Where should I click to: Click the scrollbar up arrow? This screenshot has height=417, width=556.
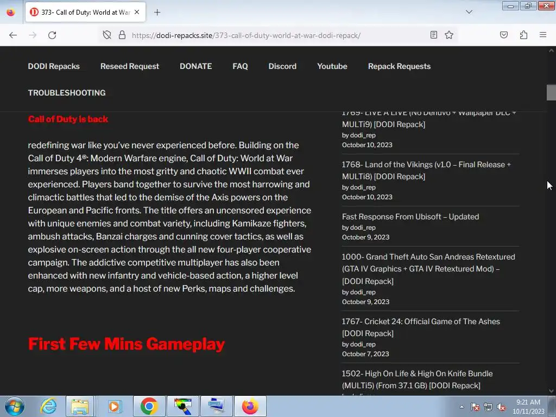coord(551,50)
